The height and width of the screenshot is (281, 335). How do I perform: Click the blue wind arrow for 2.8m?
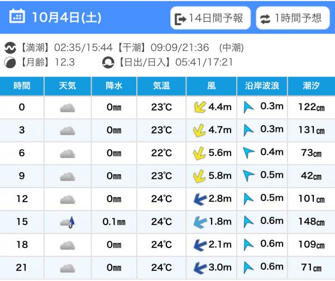click(198, 199)
